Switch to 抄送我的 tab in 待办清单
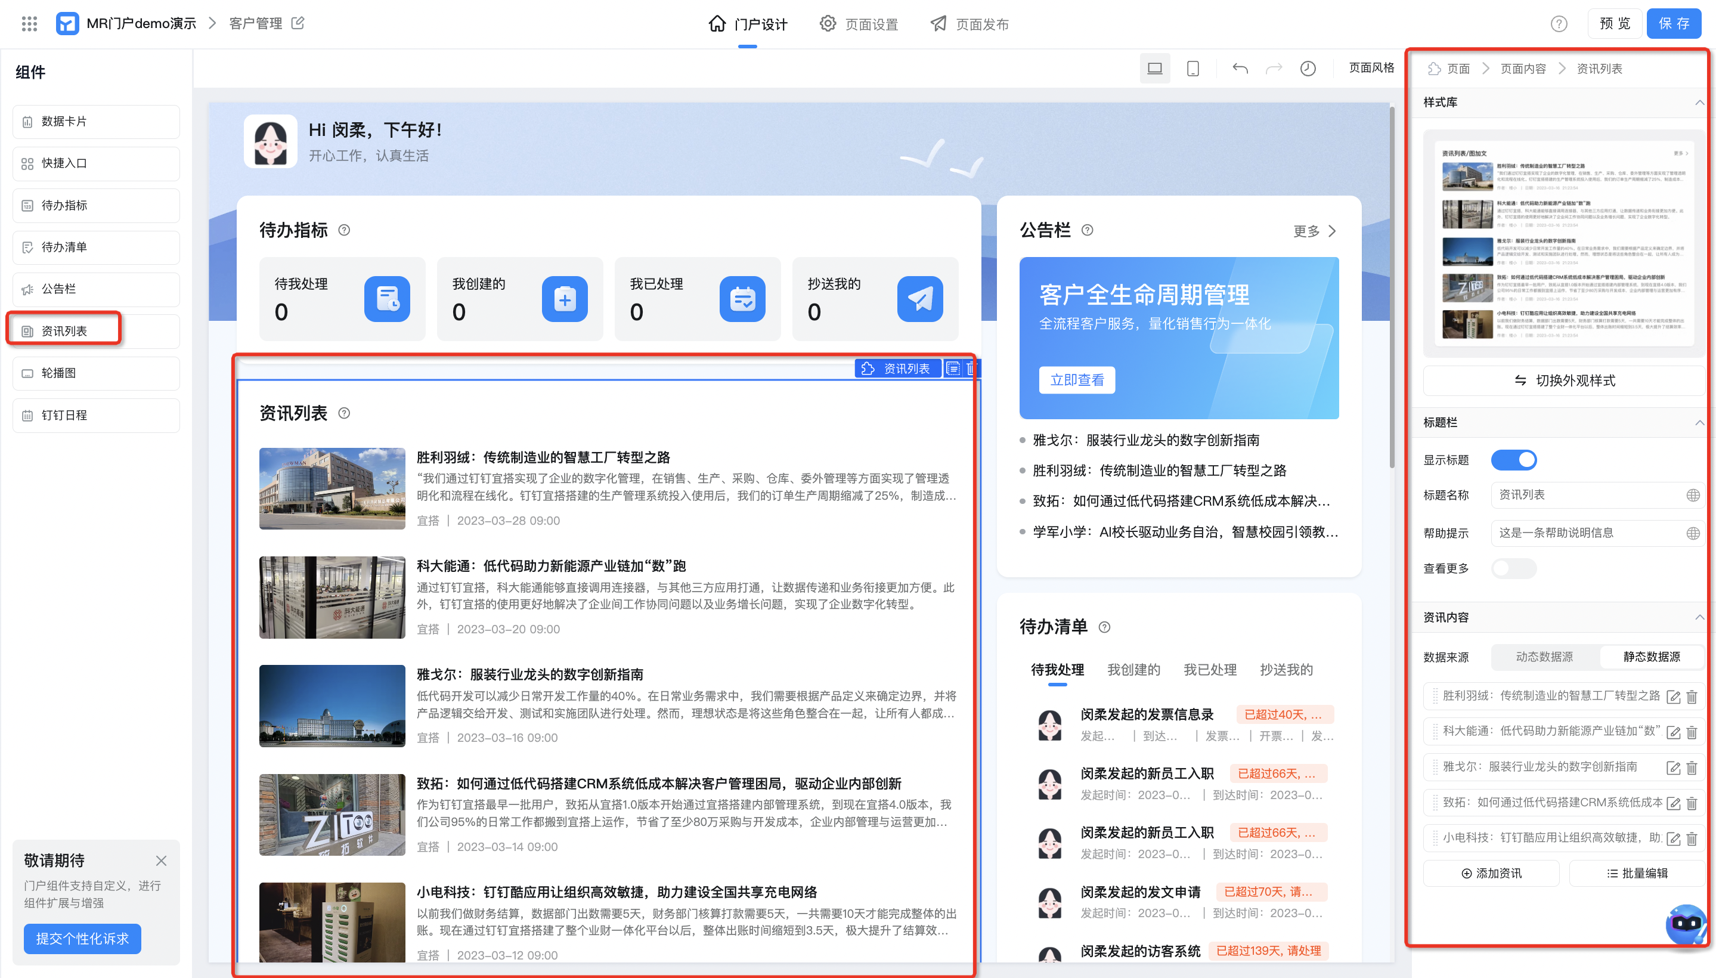 pos(1286,670)
